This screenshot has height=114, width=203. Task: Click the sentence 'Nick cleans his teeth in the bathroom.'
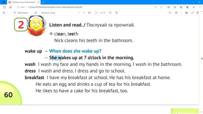[94, 41]
